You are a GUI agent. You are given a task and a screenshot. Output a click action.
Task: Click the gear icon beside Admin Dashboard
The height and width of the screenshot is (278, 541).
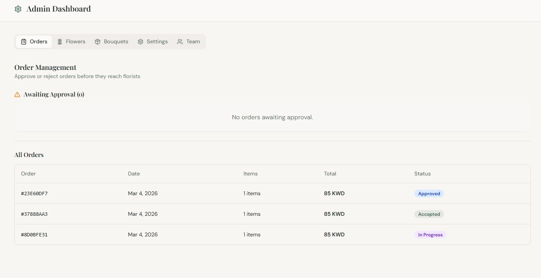[18, 9]
